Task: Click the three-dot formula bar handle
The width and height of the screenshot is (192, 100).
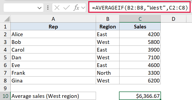Action: [x=48, y=8]
